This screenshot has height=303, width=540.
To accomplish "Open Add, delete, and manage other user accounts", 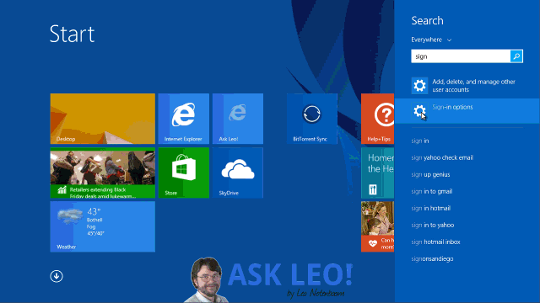I will coord(467,86).
